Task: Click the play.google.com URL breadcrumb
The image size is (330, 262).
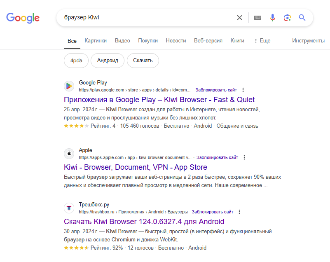Action: (135, 90)
